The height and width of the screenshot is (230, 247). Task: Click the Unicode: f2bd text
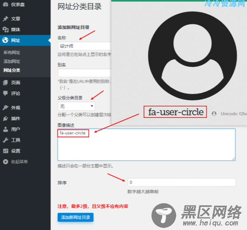tap(234, 114)
